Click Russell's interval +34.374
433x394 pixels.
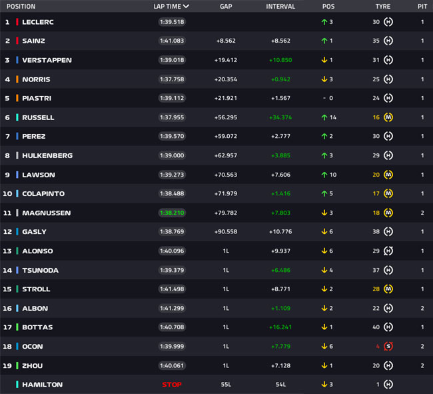coord(280,117)
